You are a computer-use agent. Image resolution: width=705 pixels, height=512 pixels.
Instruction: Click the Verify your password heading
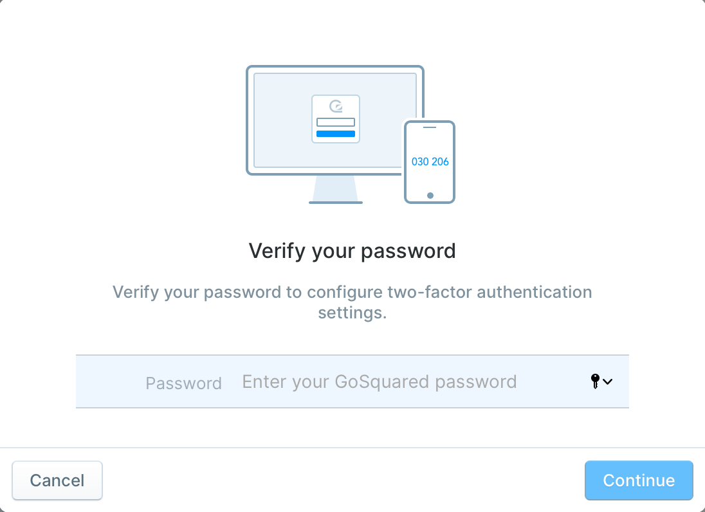(x=352, y=251)
